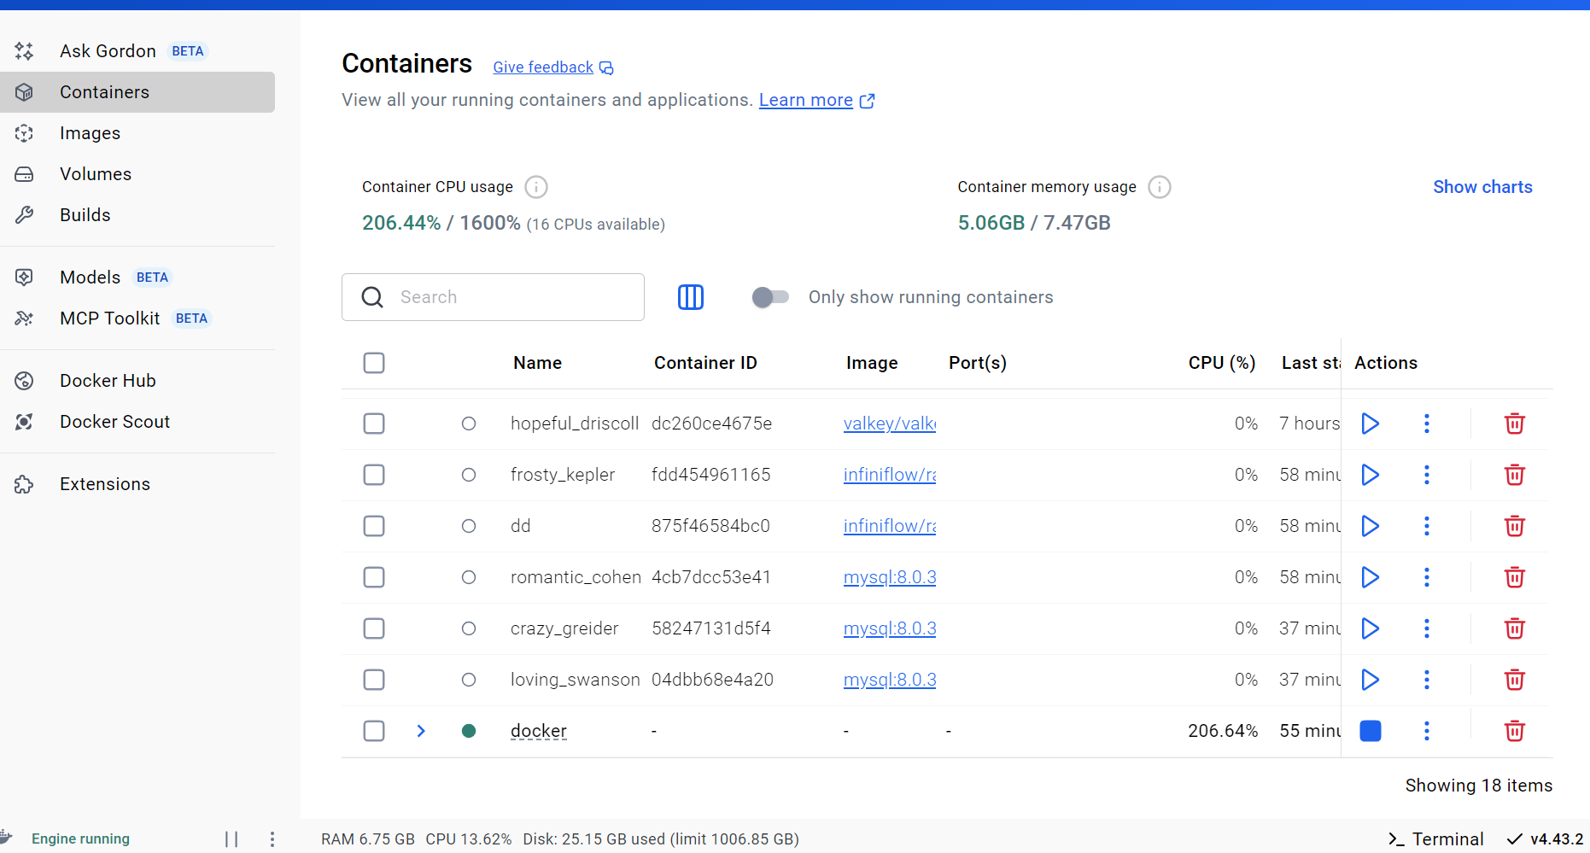
Task: Delete the hopeful_driscoll container
Action: [x=1514, y=424]
